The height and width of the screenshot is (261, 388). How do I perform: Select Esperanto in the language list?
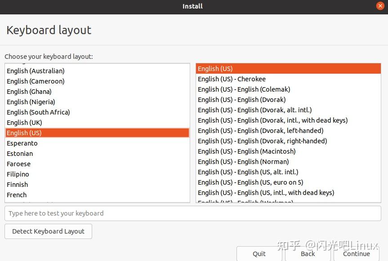[22, 143]
